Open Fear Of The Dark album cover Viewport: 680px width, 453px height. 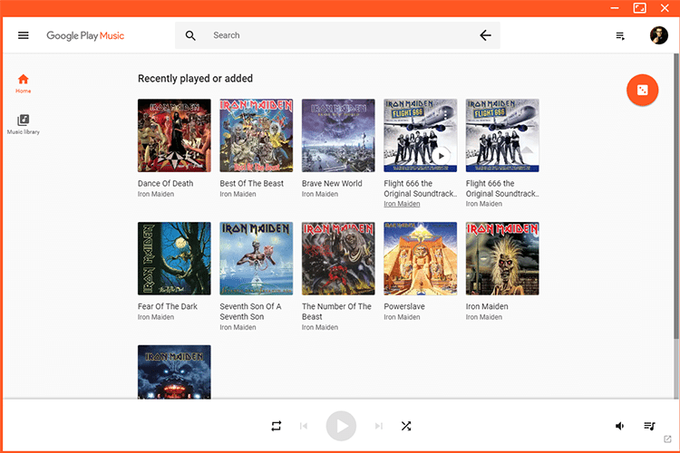click(174, 259)
